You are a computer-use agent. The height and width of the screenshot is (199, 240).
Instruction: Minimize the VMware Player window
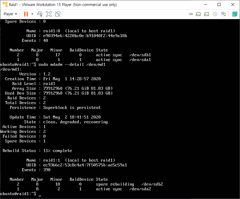[205, 4]
